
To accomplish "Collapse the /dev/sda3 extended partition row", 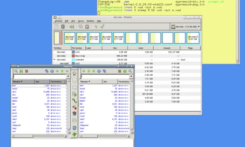I will click(55, 59).
